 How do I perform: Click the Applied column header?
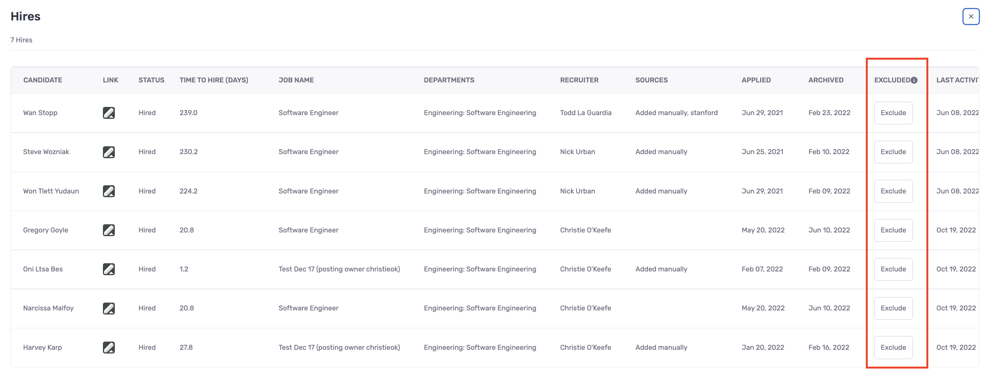[756, 80]
